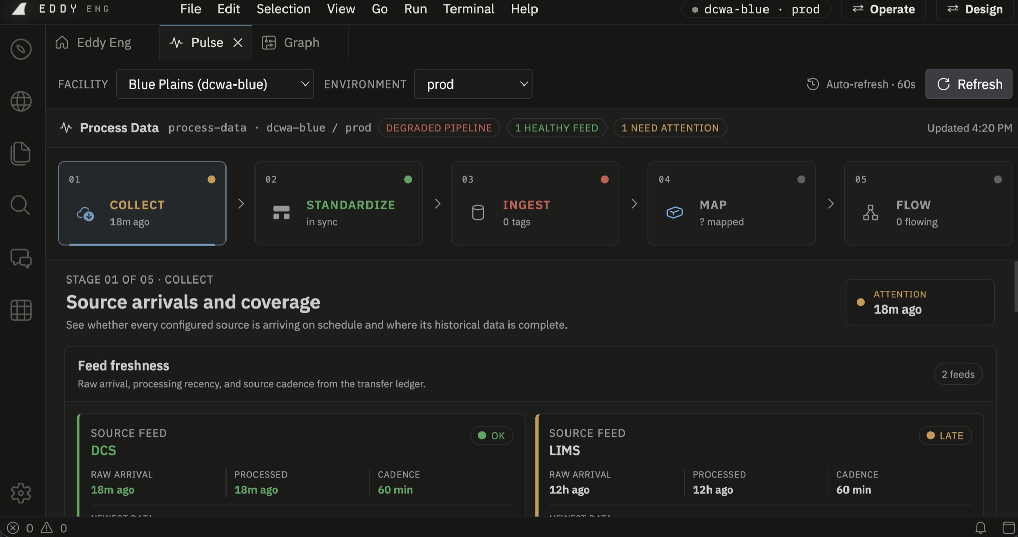Viewport: 1018px width, 537px height.
Task: Click the warnings triangle status icon
Action: (x=47, y=528)
